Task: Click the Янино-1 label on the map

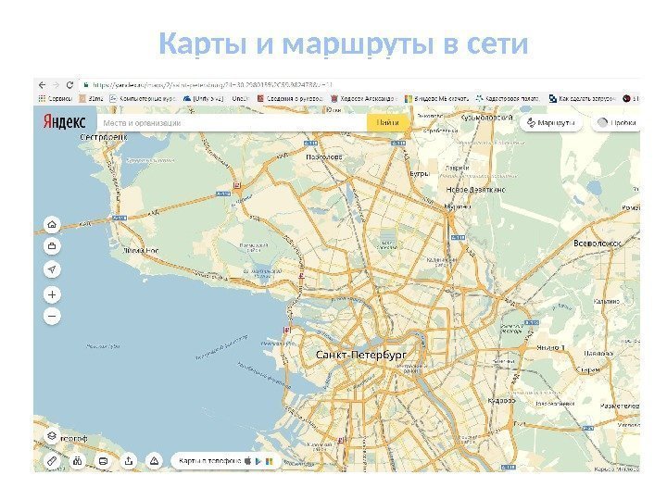Action: tap(551, 348)
